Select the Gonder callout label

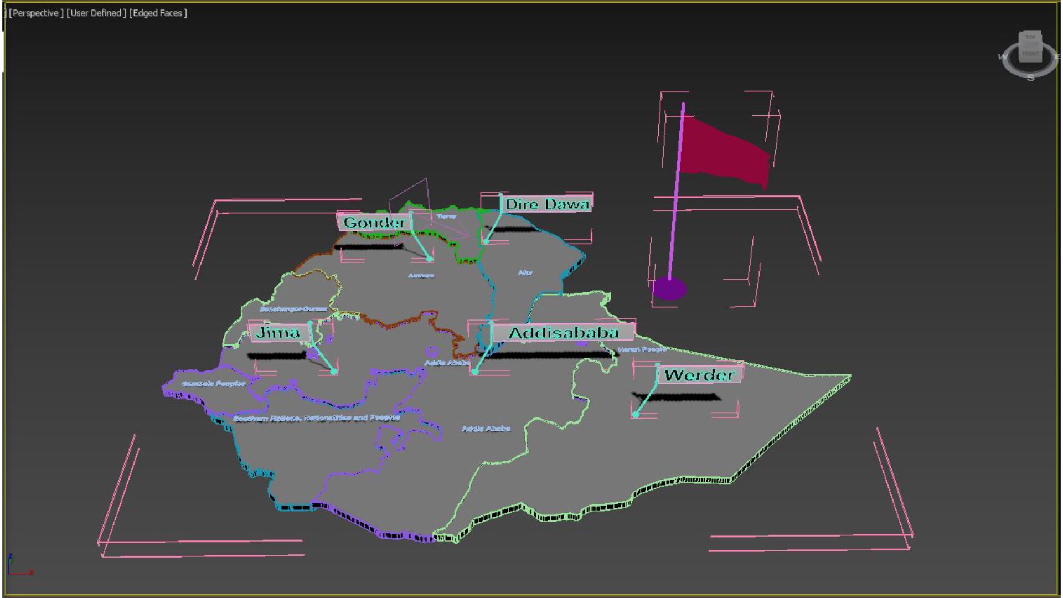pyautogui.click(x=374, y=223)
